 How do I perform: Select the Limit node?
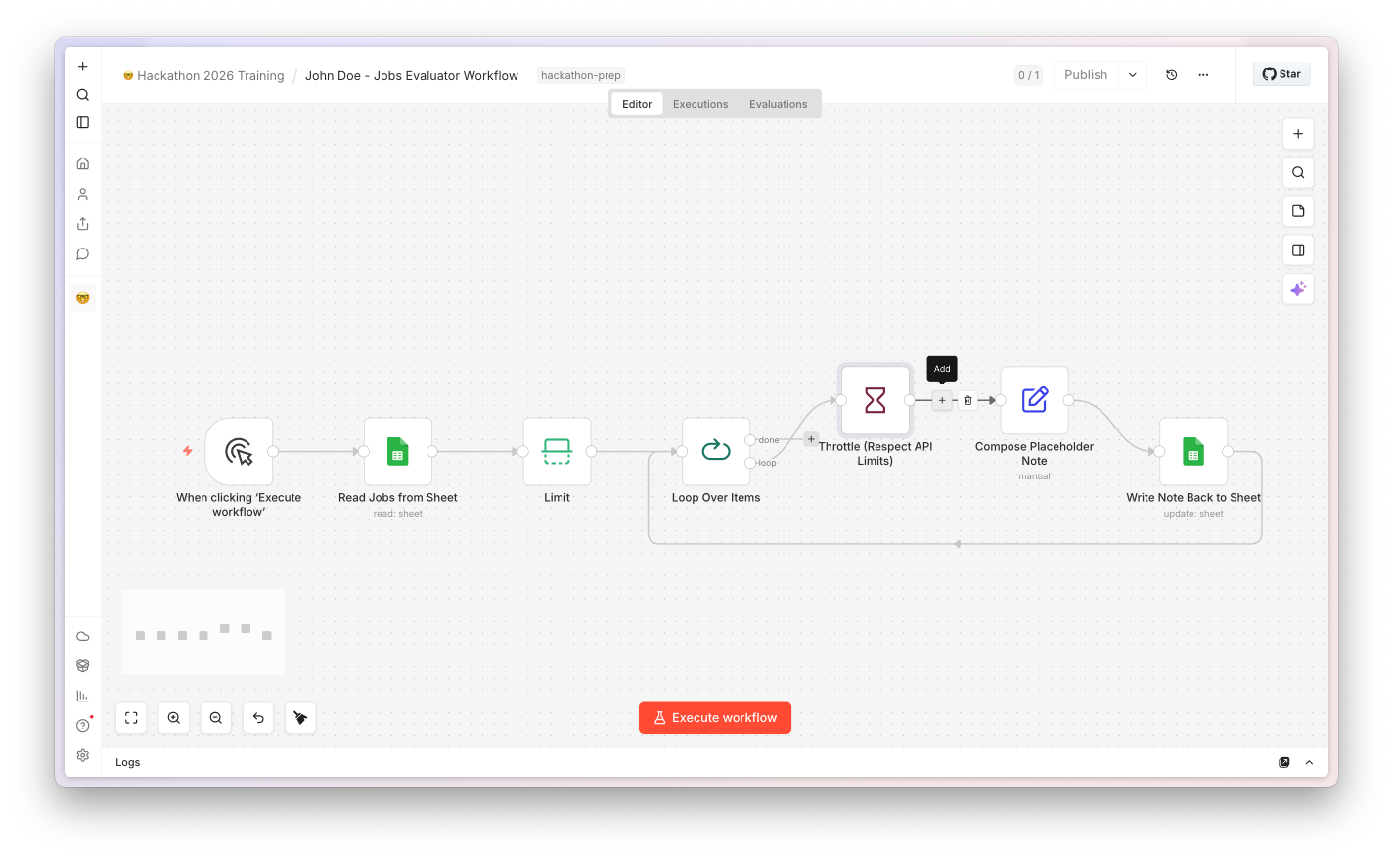click(557, 452)
